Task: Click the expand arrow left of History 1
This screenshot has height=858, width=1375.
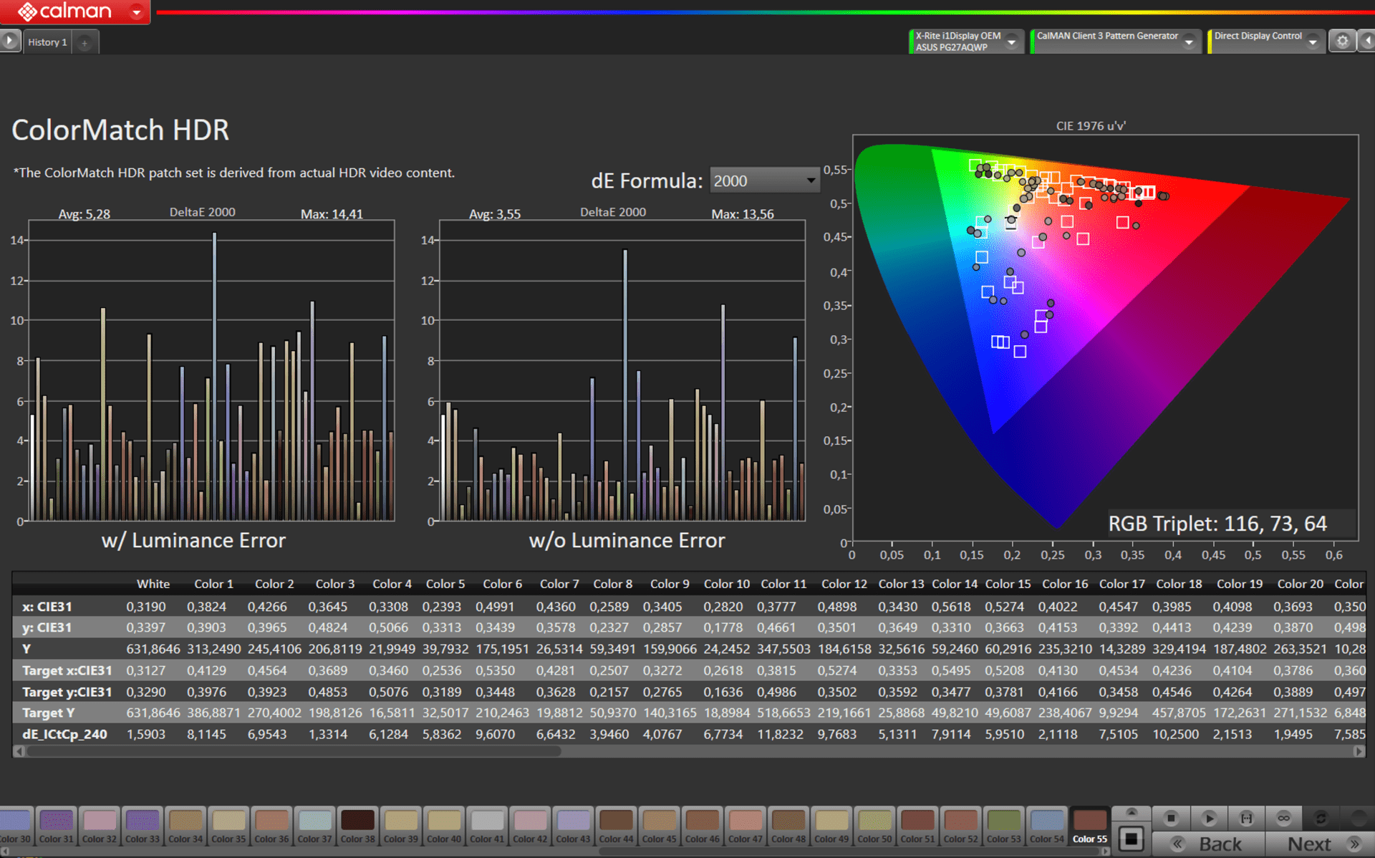Action: click(9, 41)
